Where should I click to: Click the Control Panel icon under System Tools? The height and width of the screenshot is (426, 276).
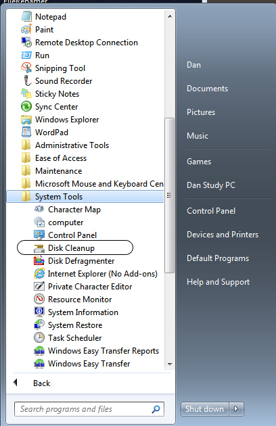[39, 235]
